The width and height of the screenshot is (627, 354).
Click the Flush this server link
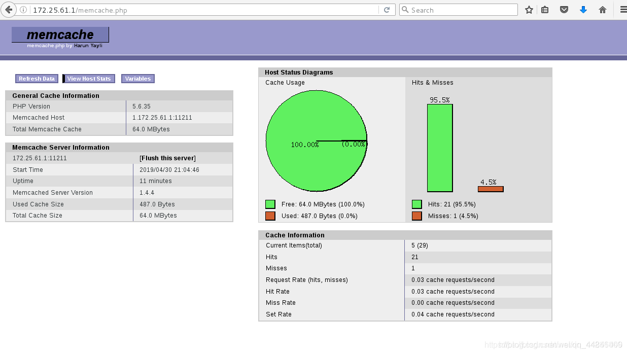(x=167, y=158)
